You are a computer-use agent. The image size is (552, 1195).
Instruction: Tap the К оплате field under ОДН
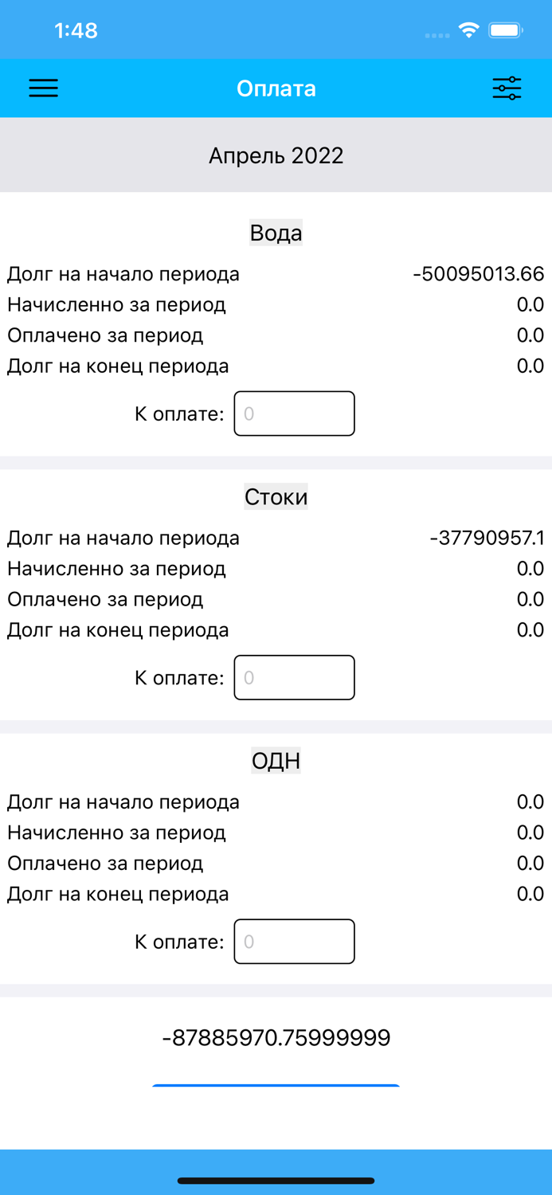tap(294, 941)
